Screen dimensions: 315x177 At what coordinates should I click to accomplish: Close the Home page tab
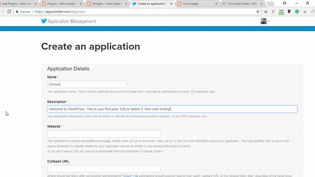pyautogui.click(x=216, y=3)
